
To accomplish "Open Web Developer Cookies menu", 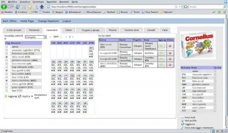I will pos(21,12).
